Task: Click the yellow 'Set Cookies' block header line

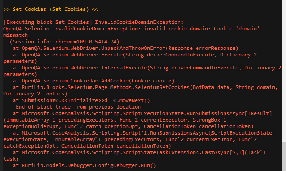Action: coord(51,9)
